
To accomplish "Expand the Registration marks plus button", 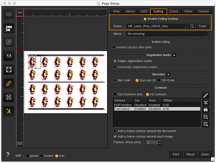I will (x=174, y=55).
